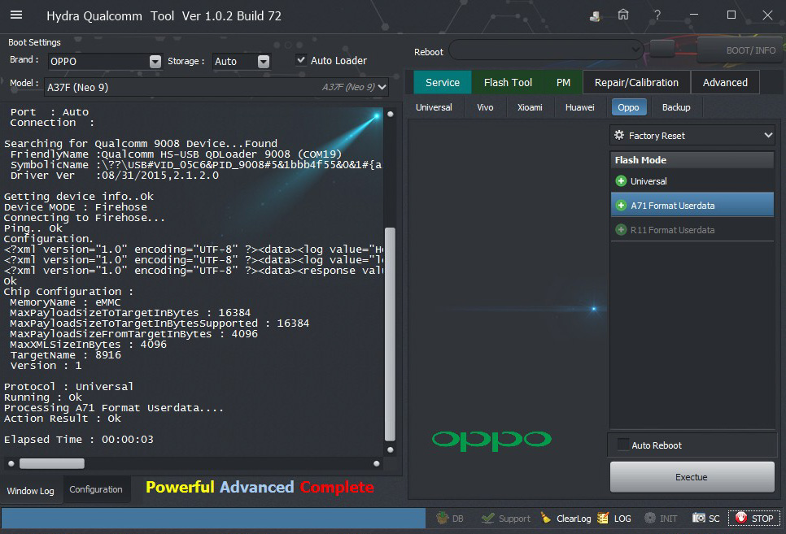Click the BOOT/ INFO button
786x534 pixels.
(741, 50)
